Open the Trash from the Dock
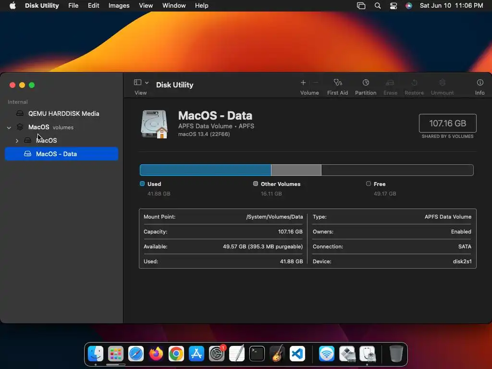Screen dimensions: 492x369 tap(396, 354)
